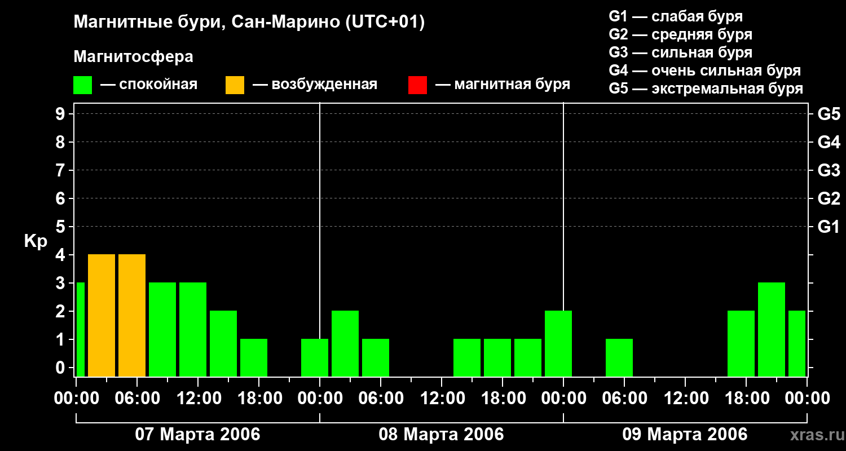Click the «— возбужденная» legend label

pos(315,85)
